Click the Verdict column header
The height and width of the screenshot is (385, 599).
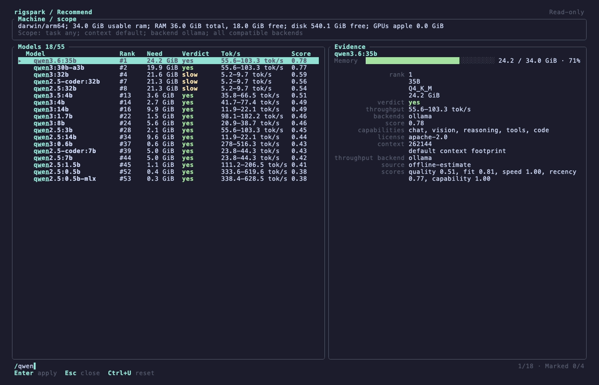[196, 53]
